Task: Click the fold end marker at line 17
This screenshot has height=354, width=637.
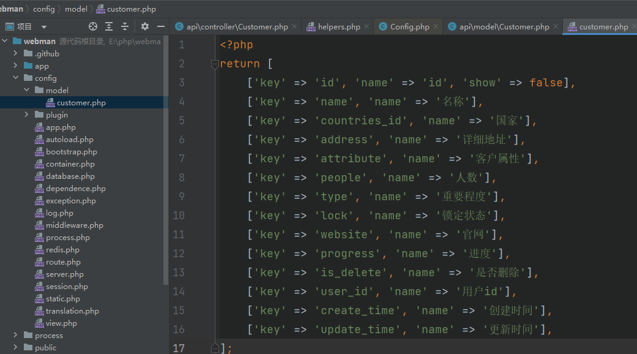Action: pos(215,348)
